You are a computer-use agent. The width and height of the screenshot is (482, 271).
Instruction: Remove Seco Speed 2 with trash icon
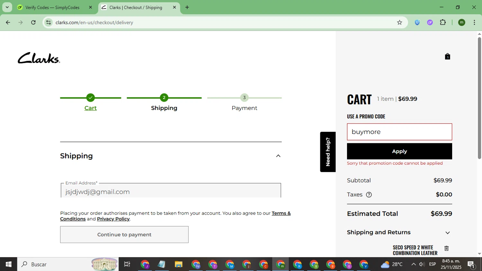pyautogui.click(x=446, y=248)
